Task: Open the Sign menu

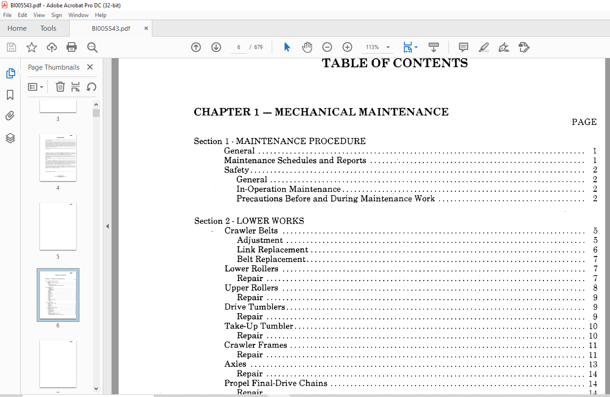Action: [56, 15]
